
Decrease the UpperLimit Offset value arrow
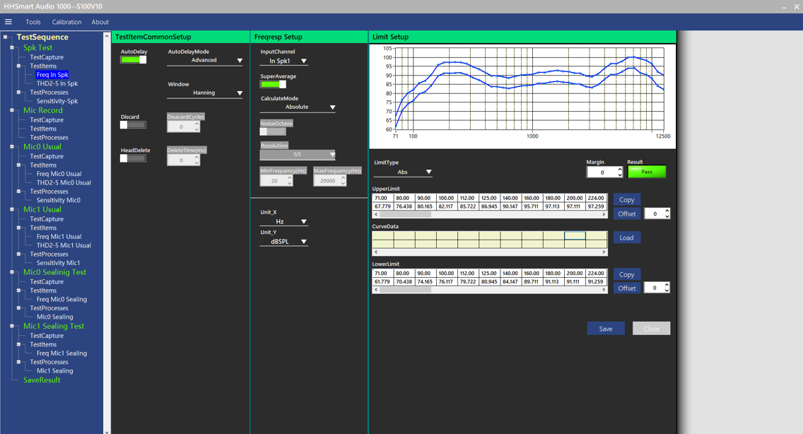tap(667, 216)
